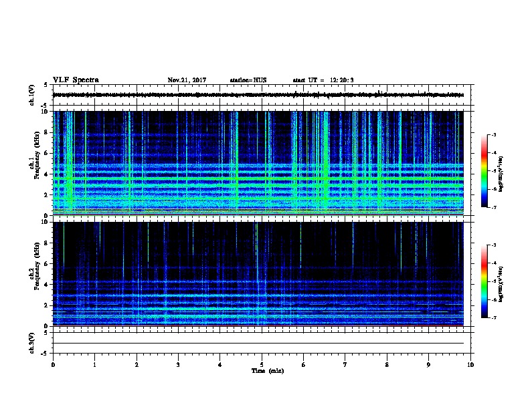Click the ch.1 "Frequency (kHz)" axis label
This screenshot has width=530, height=409.
point(37,155)
